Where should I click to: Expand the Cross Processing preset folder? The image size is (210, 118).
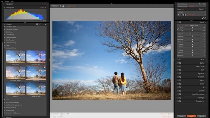(x=5, y=43)
